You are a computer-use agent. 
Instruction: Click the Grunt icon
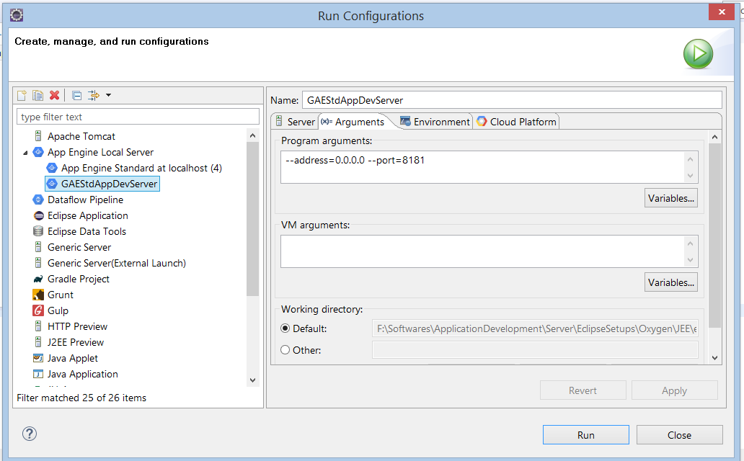pyautogui.click(x=38, y=295)
